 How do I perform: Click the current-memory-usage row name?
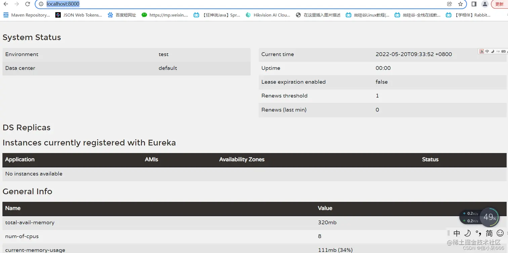(x=35, y=250)
